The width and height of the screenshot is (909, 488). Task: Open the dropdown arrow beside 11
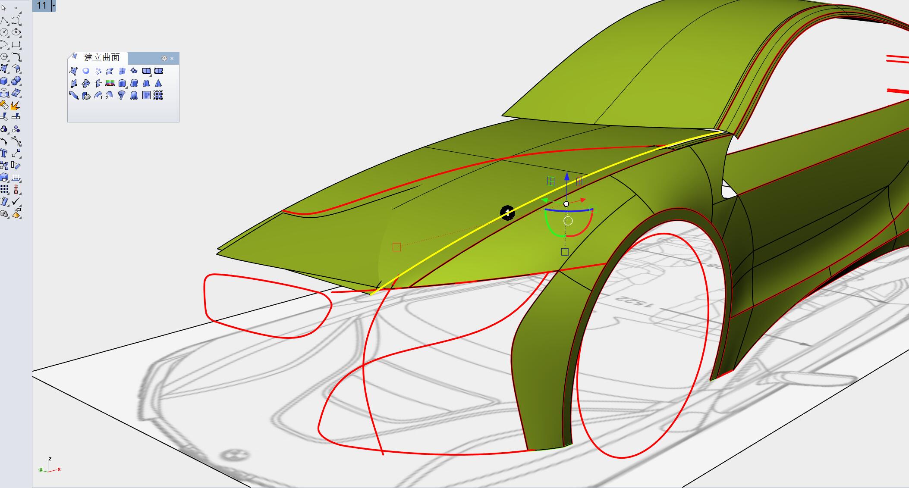click(53, 6)
